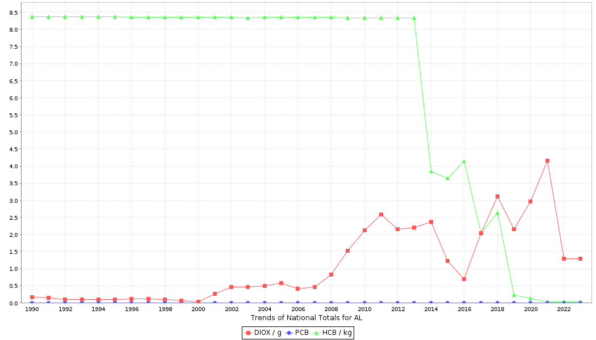Toggle the 'HCB / kg' legend label

coord(337,333)
